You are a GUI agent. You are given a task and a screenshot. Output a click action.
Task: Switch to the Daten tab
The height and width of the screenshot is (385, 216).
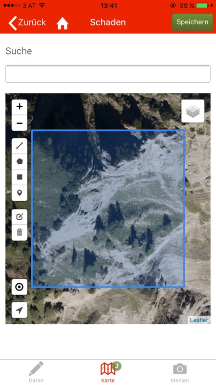tap(36, 372)
